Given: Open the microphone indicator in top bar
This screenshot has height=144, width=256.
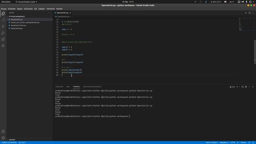Looking at the screenshot, I should pos(246,2).
